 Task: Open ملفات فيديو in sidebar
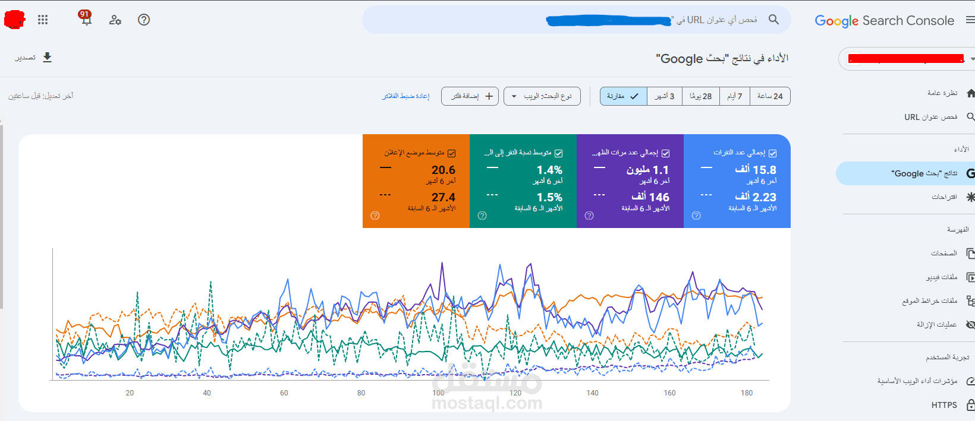941,277
